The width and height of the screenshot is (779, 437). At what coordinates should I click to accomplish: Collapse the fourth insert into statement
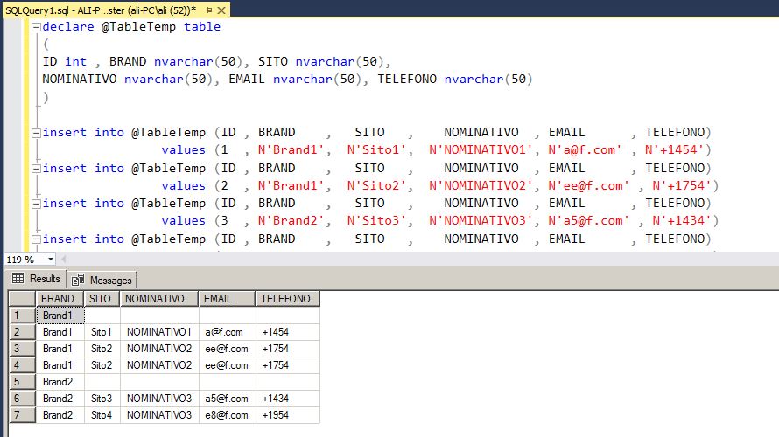click(x=36, y=239)
